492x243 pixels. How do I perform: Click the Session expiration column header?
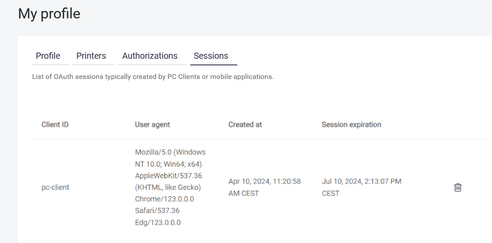[351, 125]
